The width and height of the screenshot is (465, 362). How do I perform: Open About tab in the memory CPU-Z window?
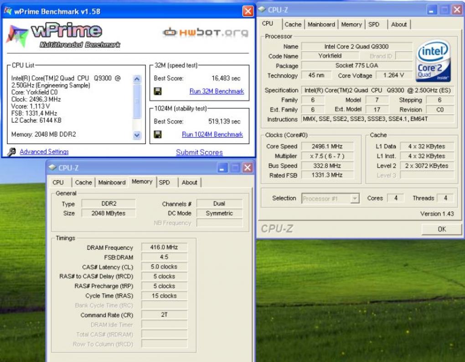pos(190,182)
